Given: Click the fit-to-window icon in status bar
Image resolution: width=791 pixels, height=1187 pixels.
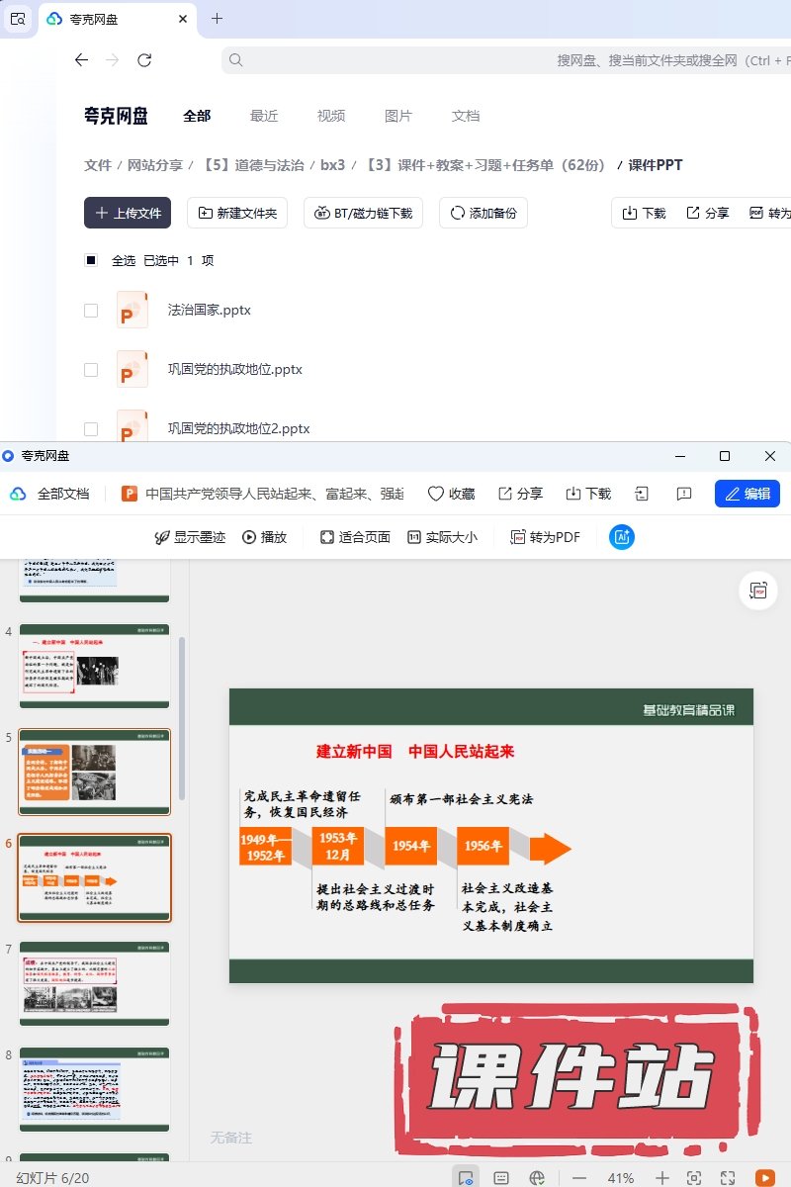Looking at the screenshot, I should coord(694,1177).
